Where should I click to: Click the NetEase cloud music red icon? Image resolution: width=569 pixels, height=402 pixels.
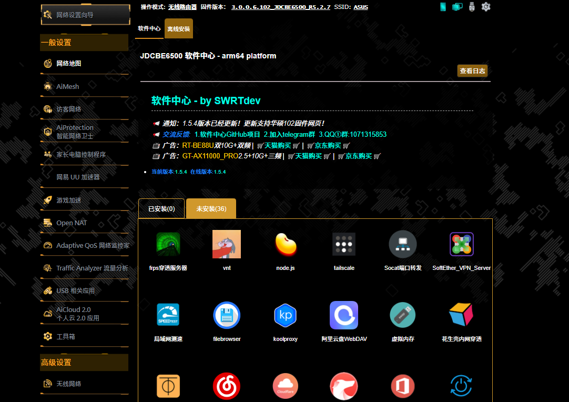click(227, 386)
